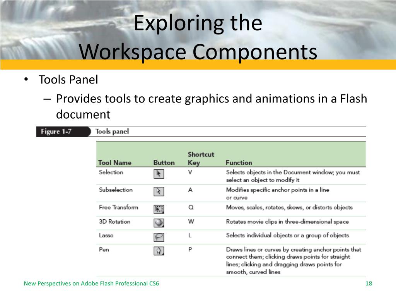
Task: Click the 'Free Transform' tool name cell
Action: click(x=118, y=207)
